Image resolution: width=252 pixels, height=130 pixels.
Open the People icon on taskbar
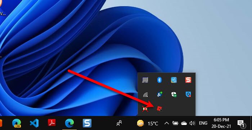(x=119, y=123)
